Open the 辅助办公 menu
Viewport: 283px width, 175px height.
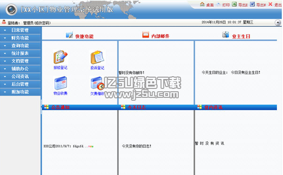20,69
